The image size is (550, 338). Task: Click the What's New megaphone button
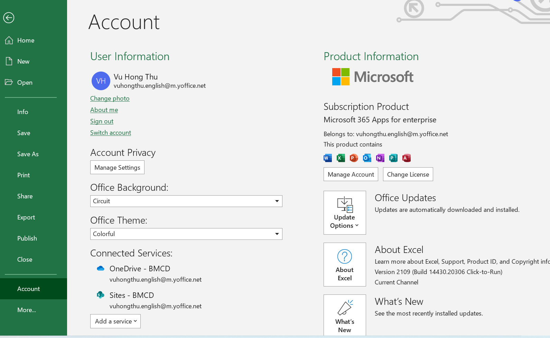pos(345,315)
